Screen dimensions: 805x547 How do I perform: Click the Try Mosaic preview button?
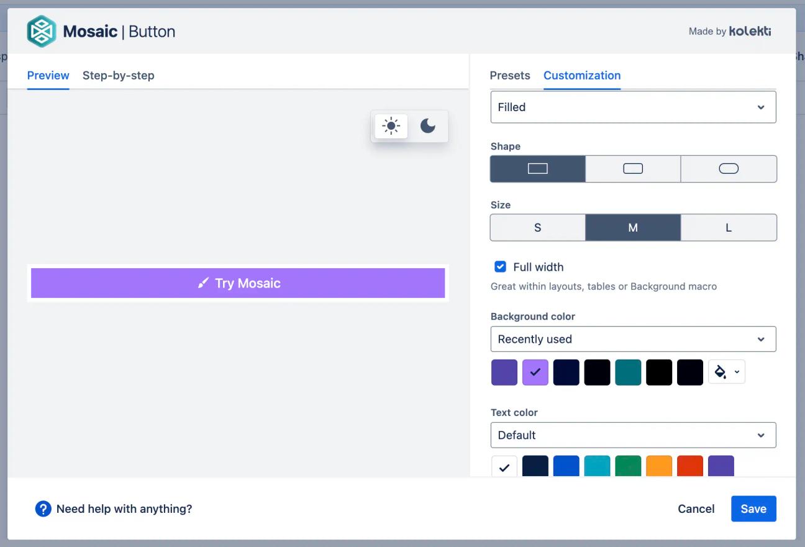pos(238,283)
